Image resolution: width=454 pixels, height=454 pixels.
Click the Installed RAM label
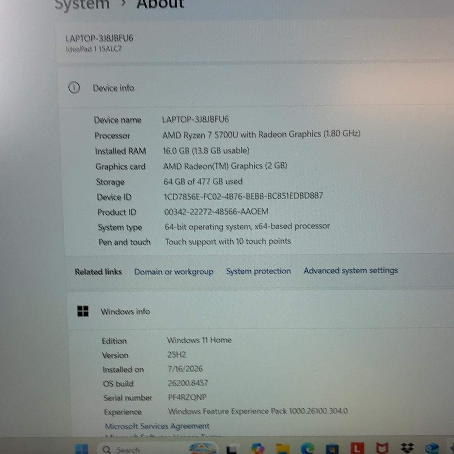(120, 151)
